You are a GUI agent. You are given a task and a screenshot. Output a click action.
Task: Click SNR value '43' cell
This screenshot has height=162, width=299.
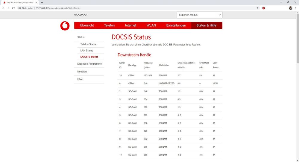coord(201,75)
